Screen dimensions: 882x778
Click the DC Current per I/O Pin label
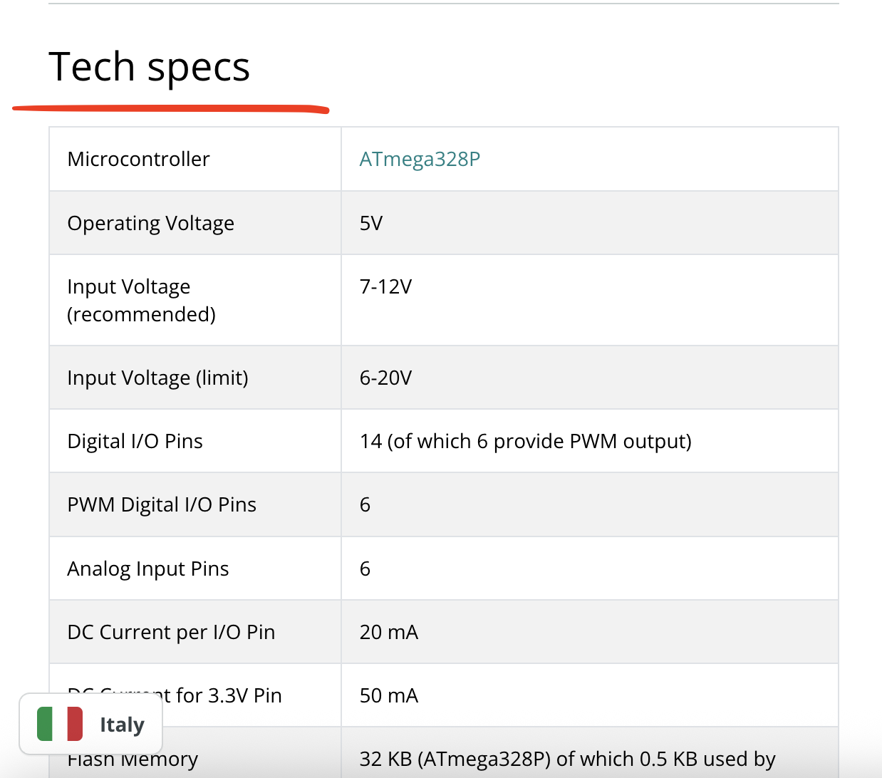pyautogui.click(x=171, y=632)
